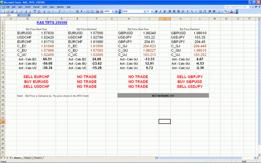Click the Undo arrow icon

tap(64, 11)
